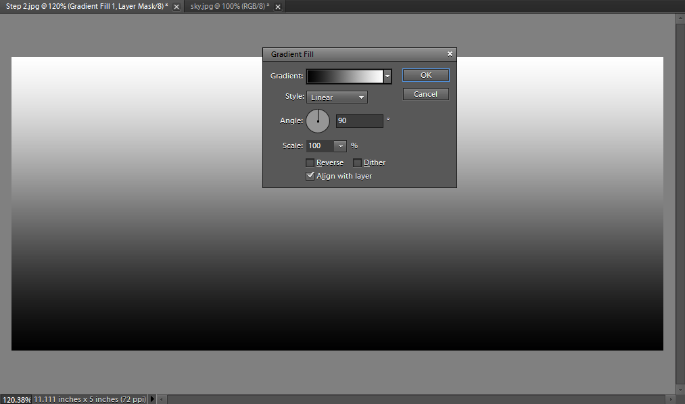
Task: Select the Step 2.jpg document tab
Action: (x=85, y=6)
